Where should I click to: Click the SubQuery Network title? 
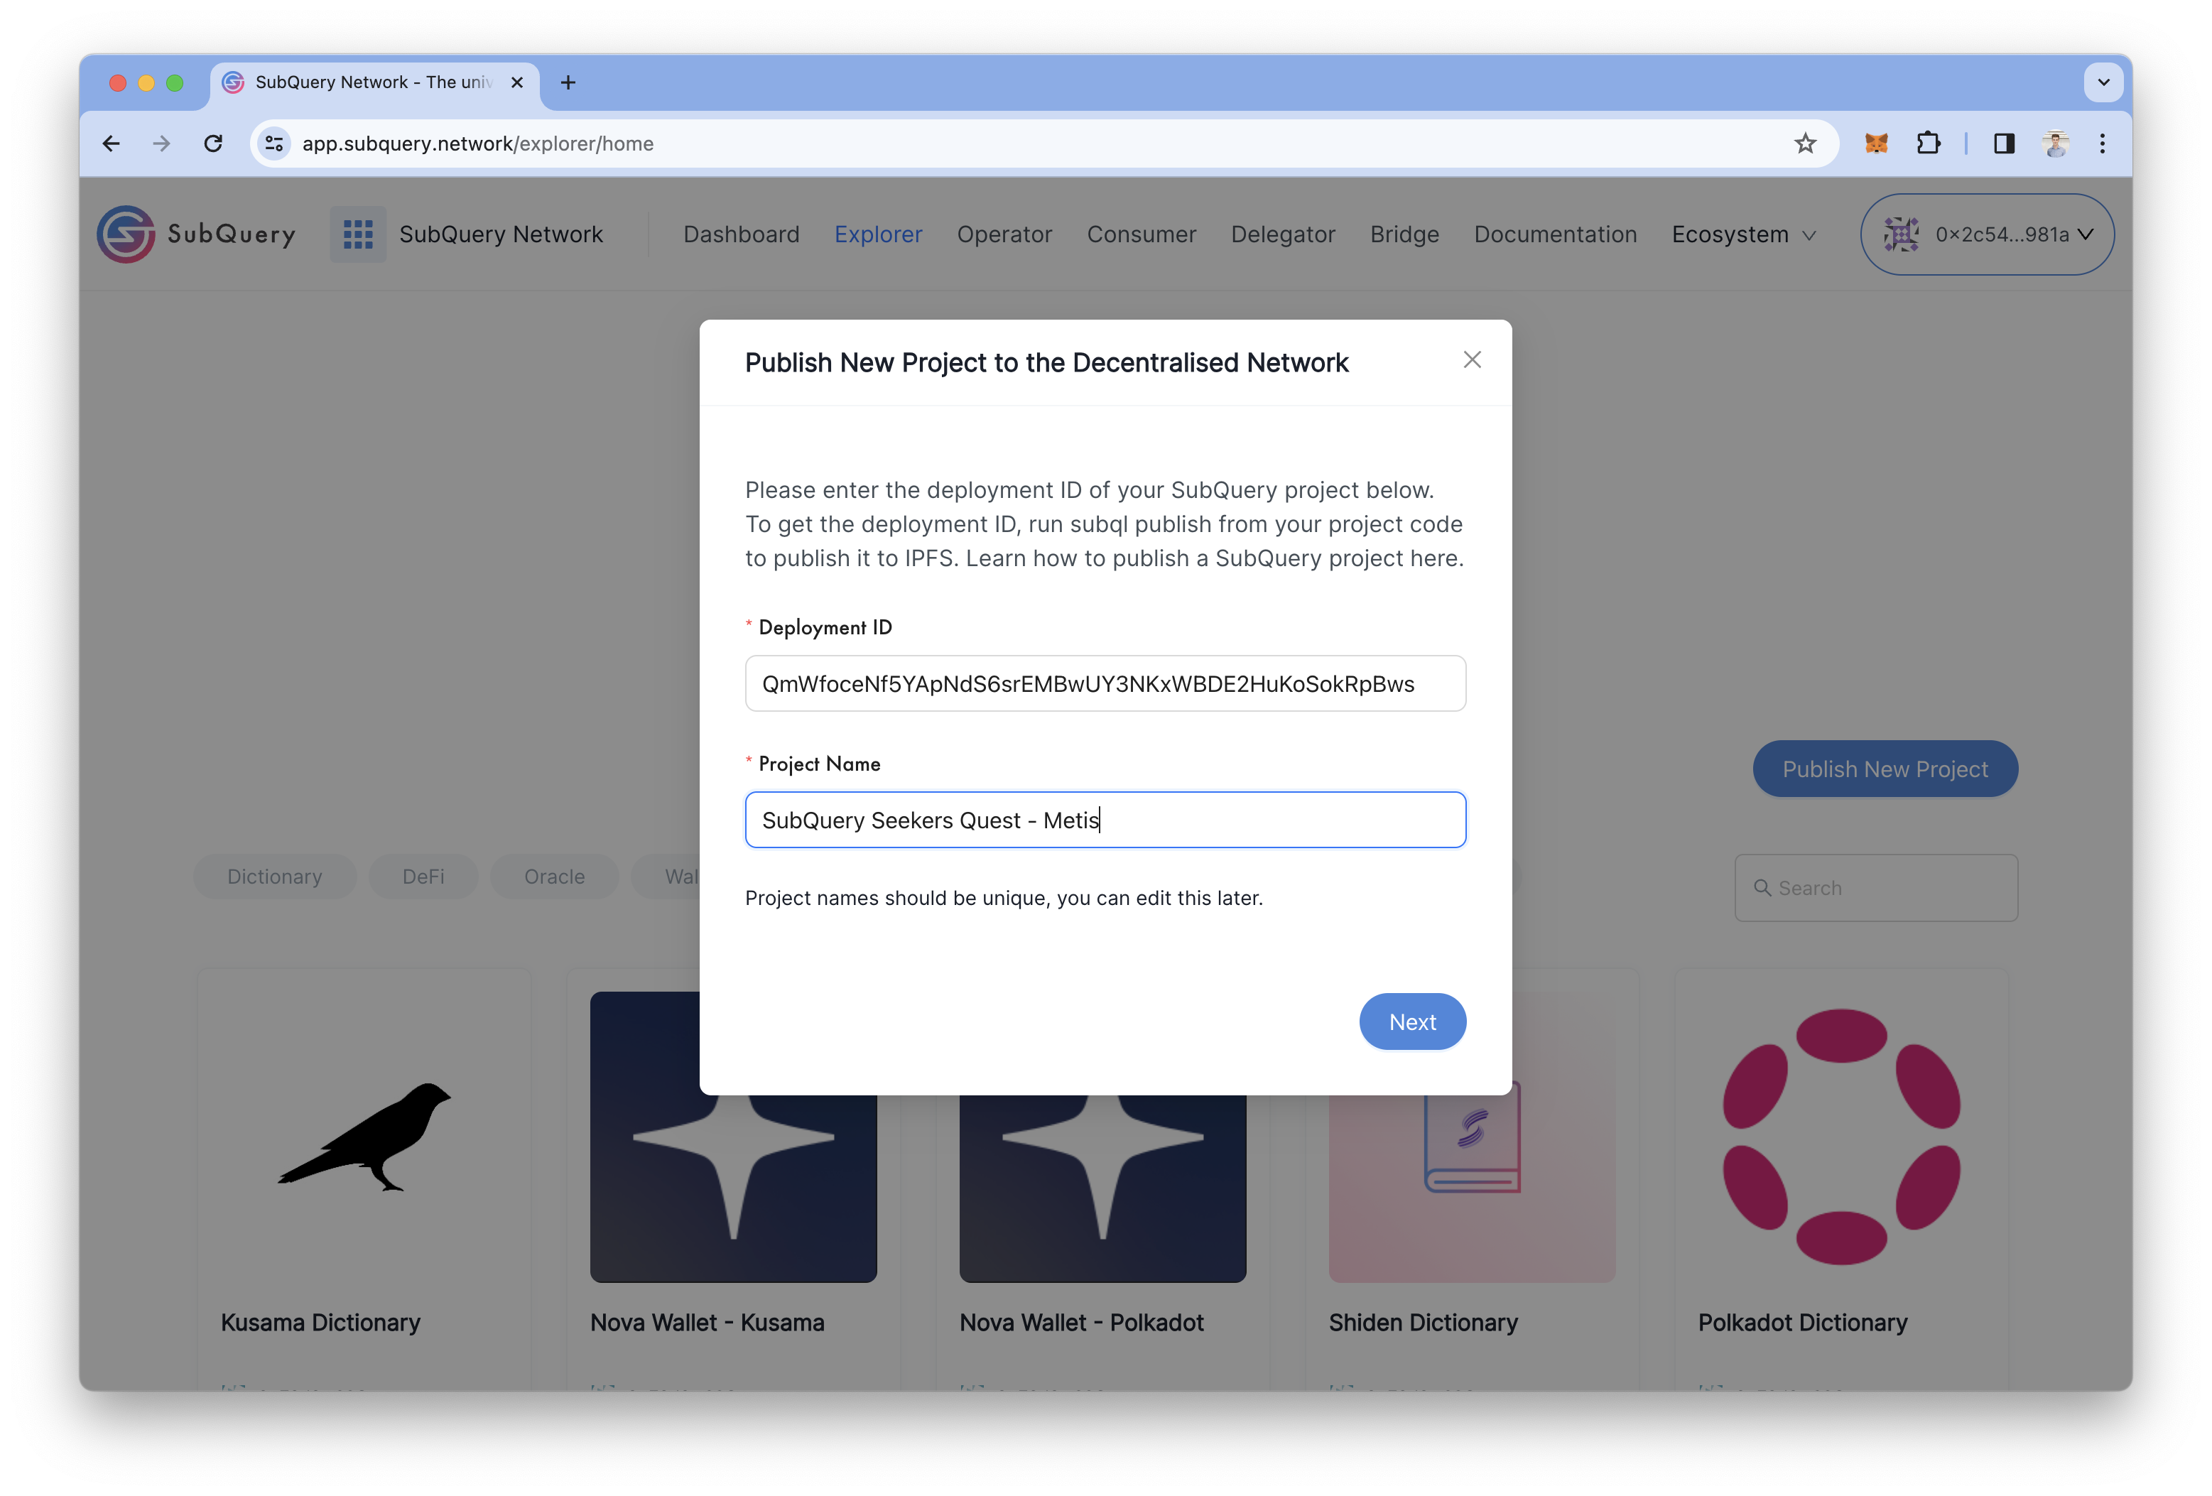click(501, 234)
